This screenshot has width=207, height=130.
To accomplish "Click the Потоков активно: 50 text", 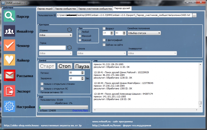I will [x=51, y=92].
